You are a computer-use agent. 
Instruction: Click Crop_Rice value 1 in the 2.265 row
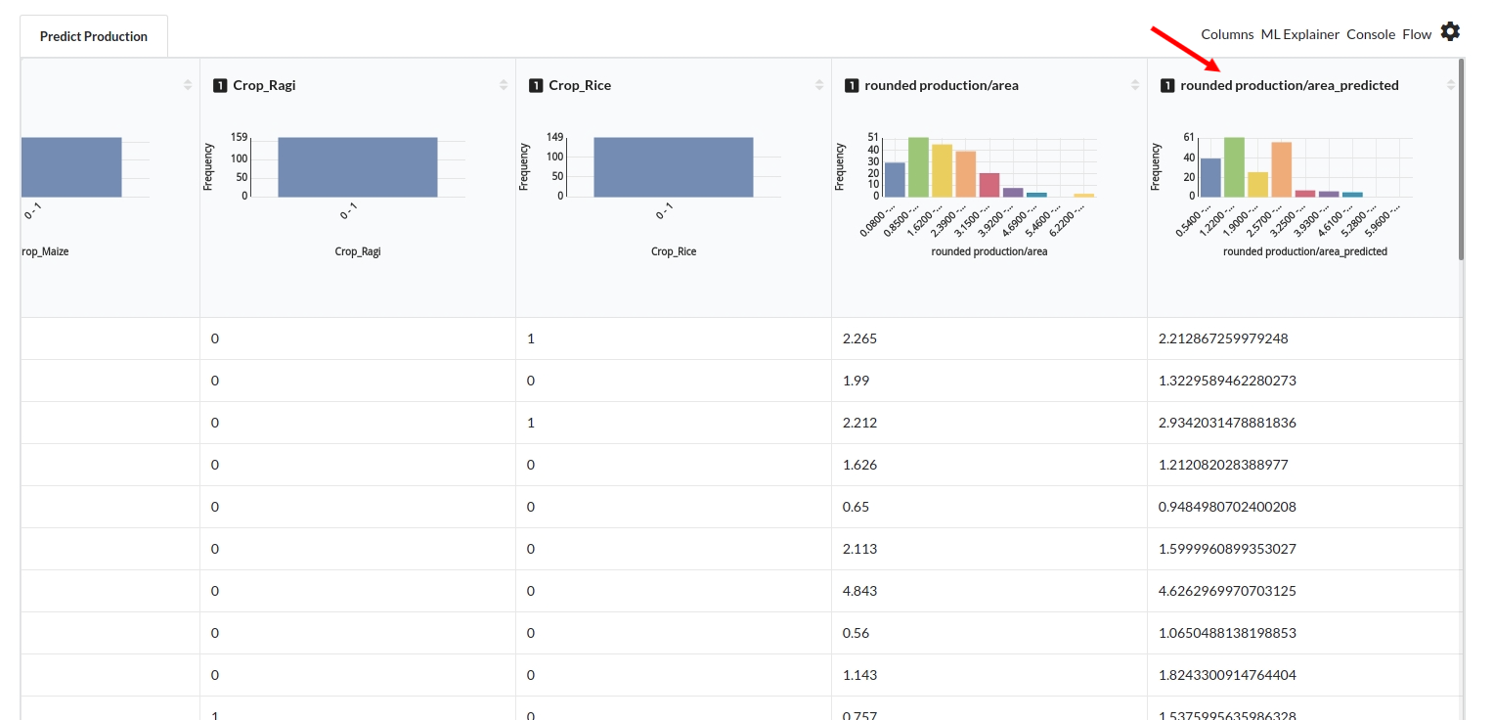[674, 338]
